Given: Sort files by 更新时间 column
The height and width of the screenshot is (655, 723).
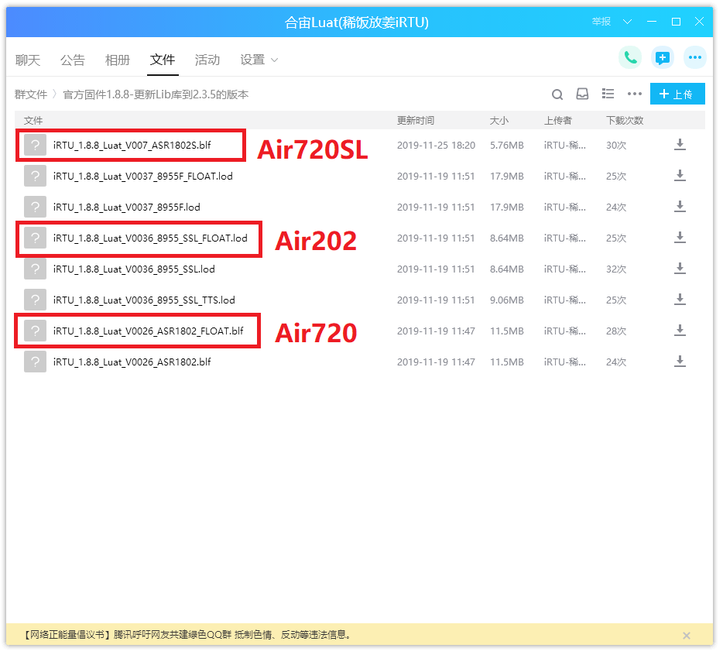Looking at the screenshot, I should click(416, 120).
